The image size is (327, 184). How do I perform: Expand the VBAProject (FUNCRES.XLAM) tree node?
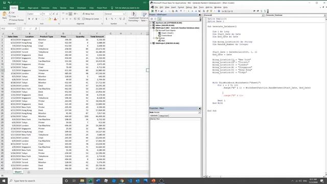(151, 43)
